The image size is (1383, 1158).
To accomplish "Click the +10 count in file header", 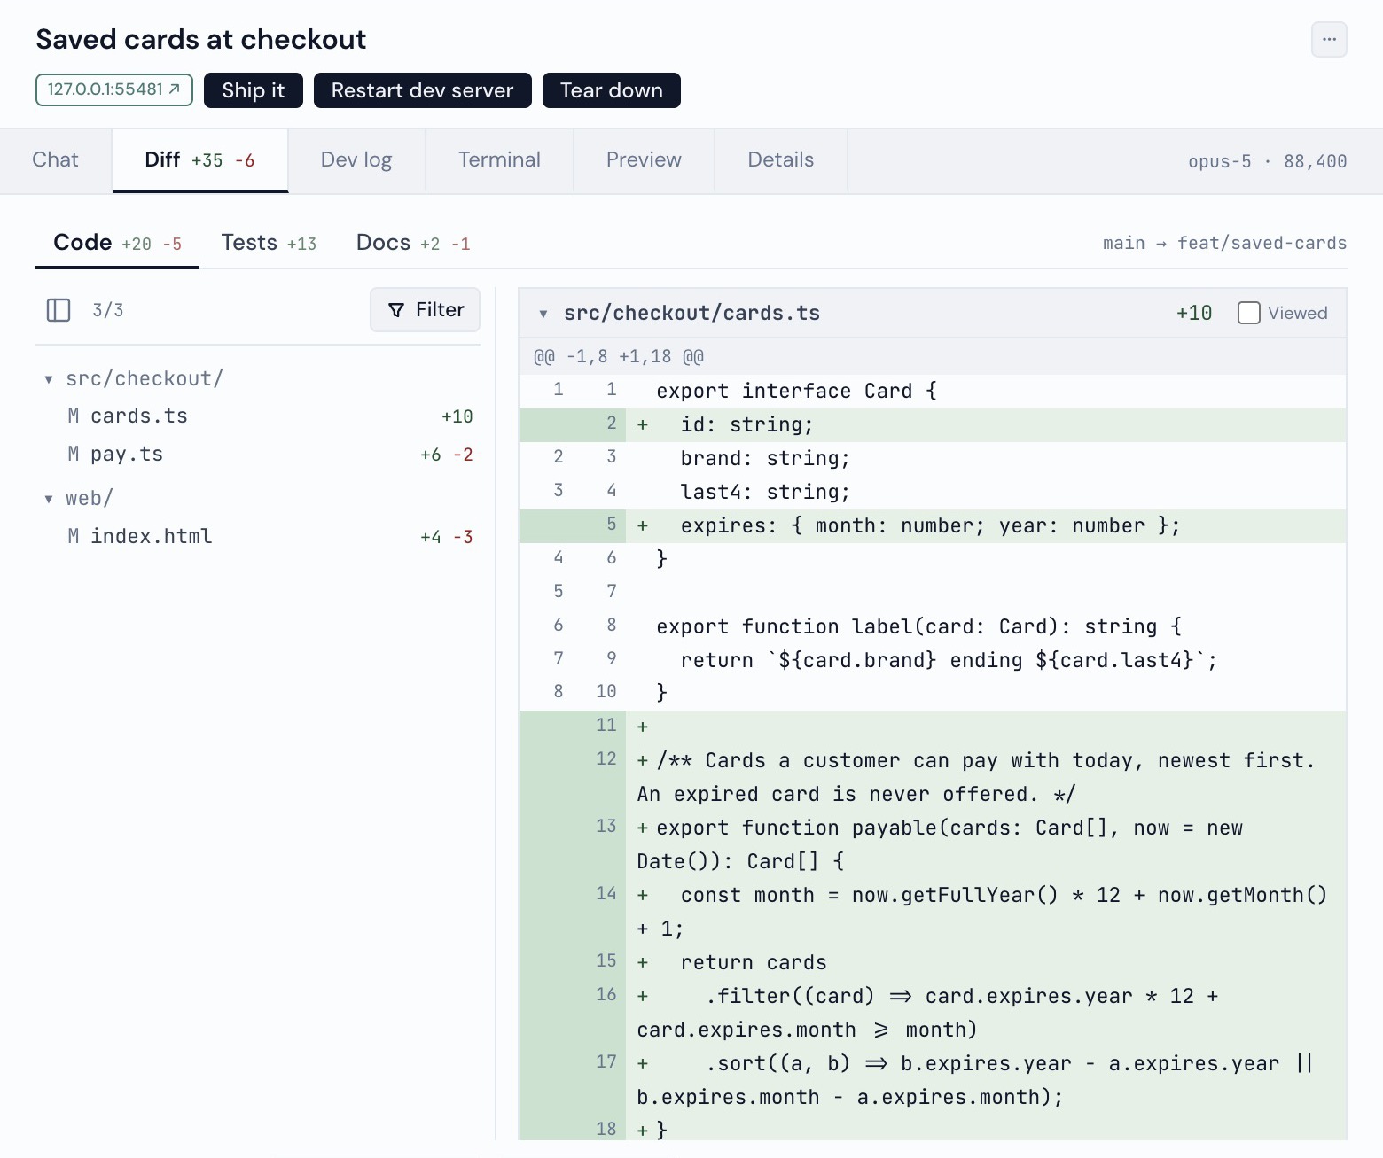I will 1194,313.
